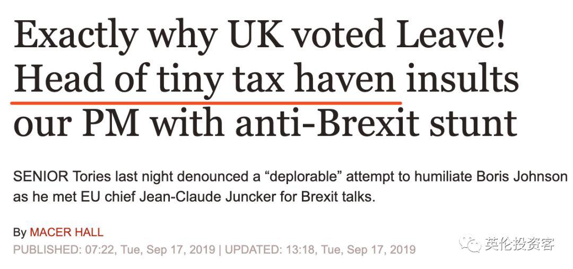Viewport: 573px width, 269px height.
Task: Click the word 'insults' in the headline
Action: 461,80
